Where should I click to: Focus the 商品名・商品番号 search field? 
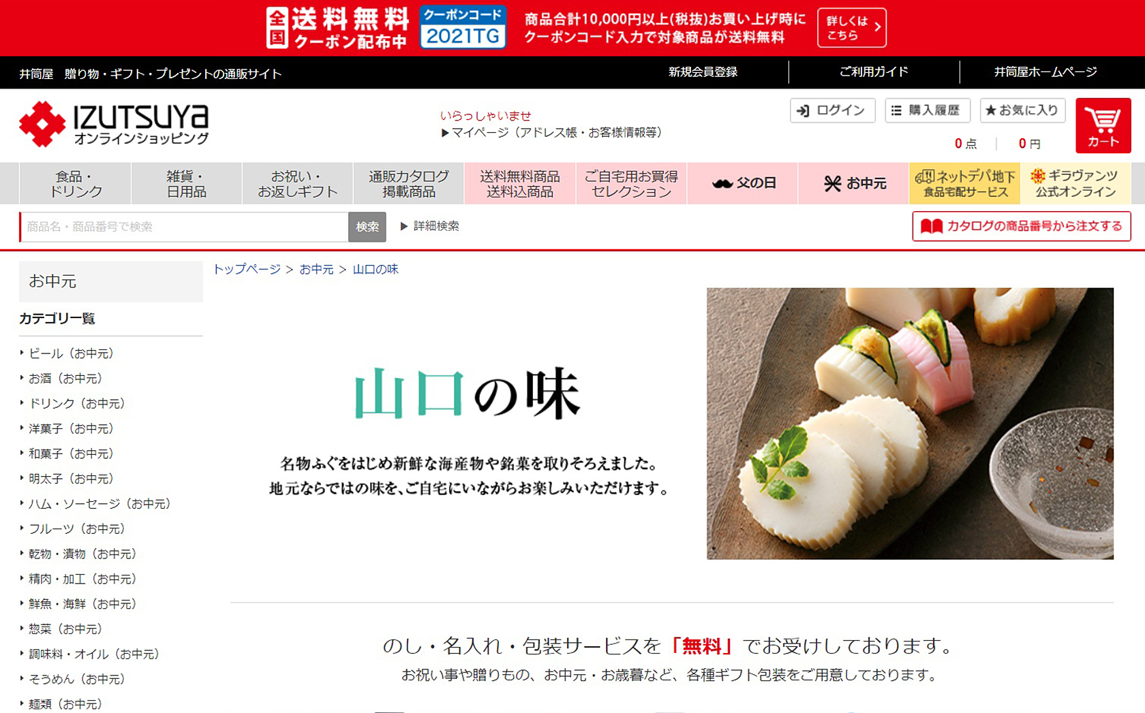(x=184, y=227)
